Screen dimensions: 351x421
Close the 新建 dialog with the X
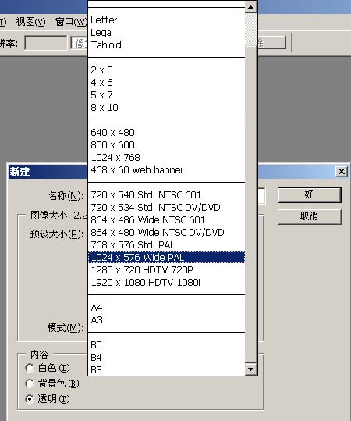[x=342, y=171]
